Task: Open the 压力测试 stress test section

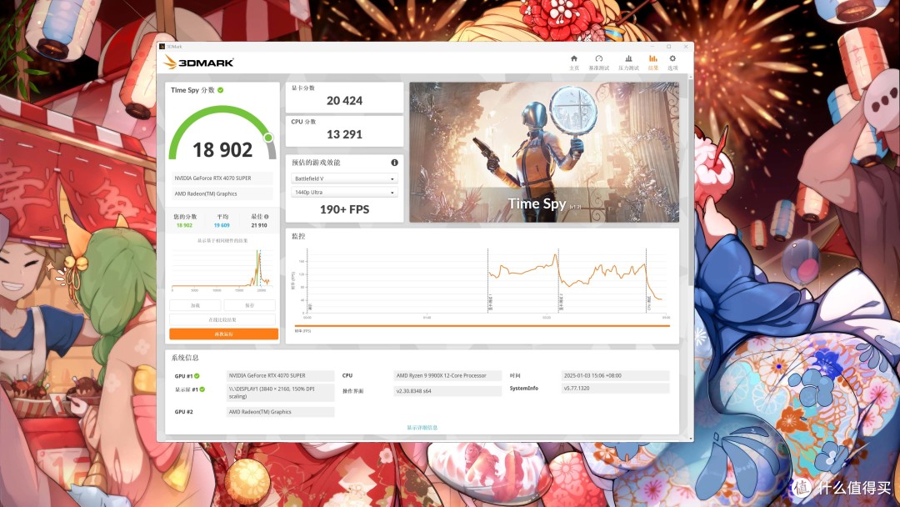Action: 628,63
